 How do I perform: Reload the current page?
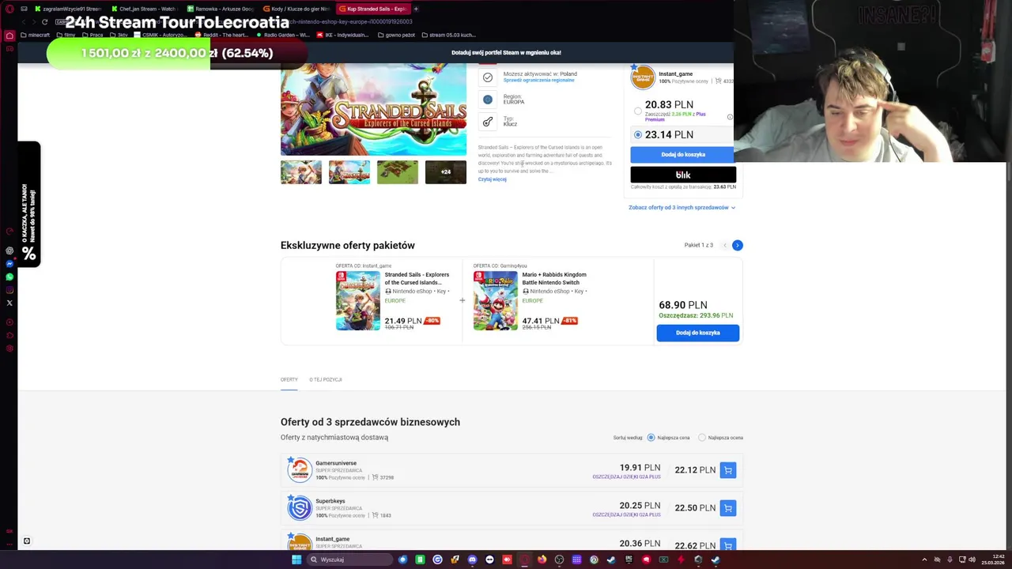point(44,22)
